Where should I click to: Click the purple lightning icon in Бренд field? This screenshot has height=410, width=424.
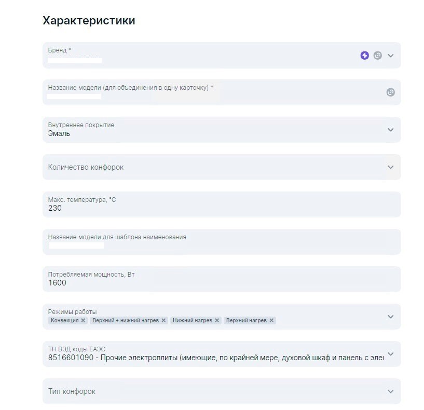(x=364, y=56)
